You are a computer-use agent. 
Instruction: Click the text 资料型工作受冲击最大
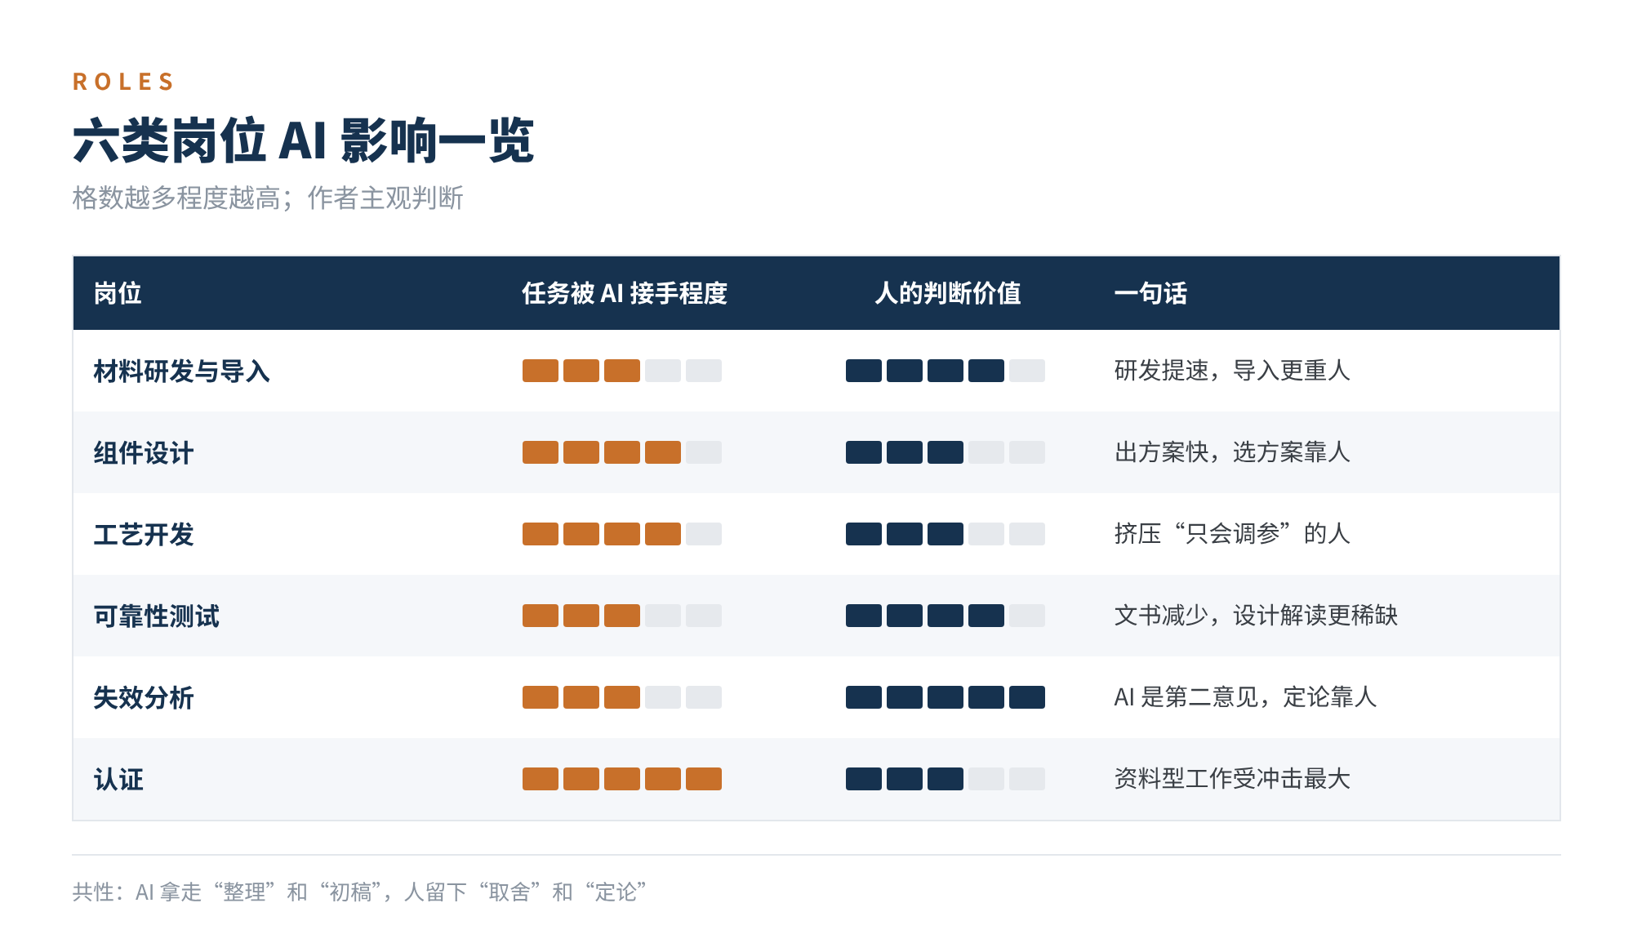[x=1232, y=778]
